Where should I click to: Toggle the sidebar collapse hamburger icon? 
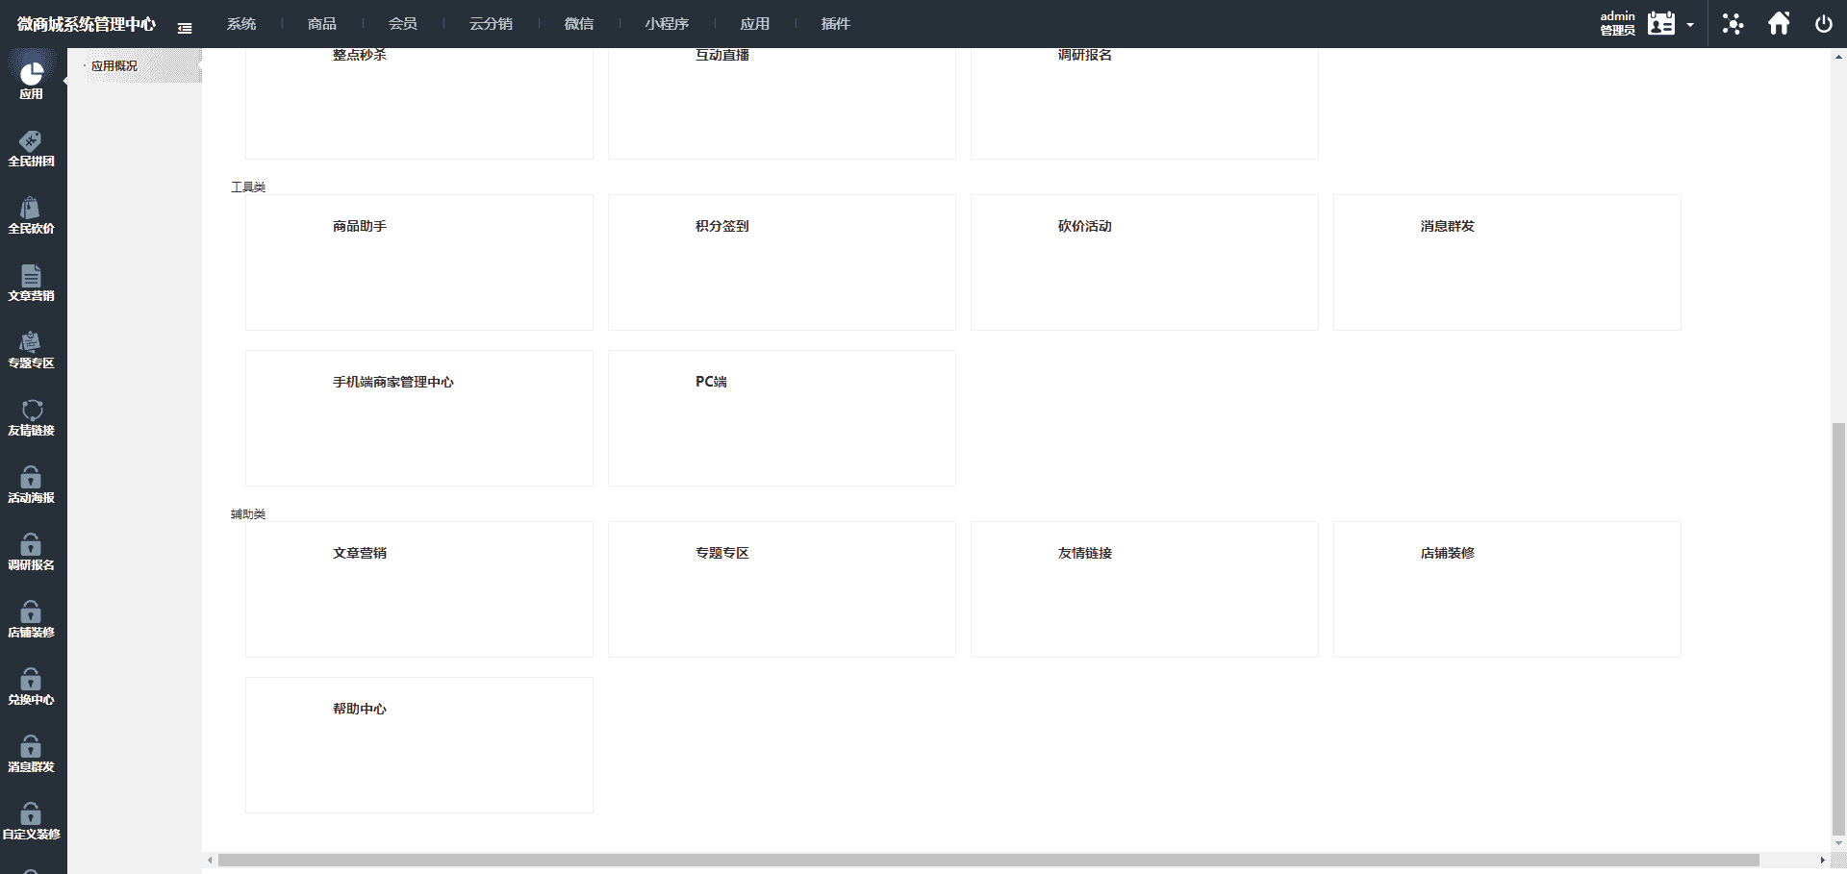tap(185, 28)
